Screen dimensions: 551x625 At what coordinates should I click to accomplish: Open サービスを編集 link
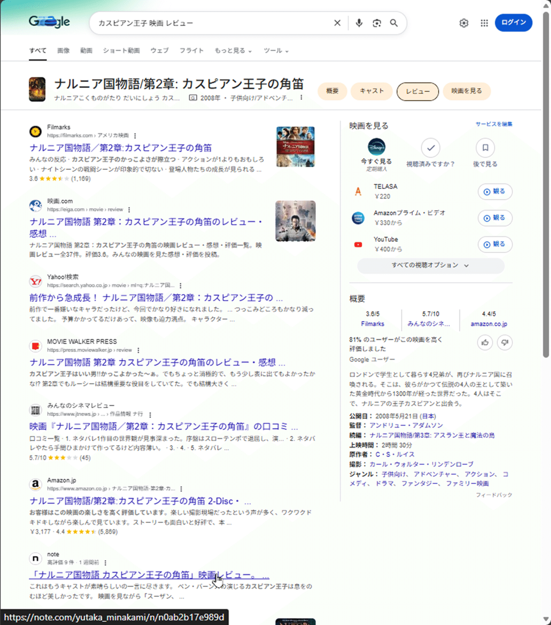pyautogui.click(x=494, y=124)
